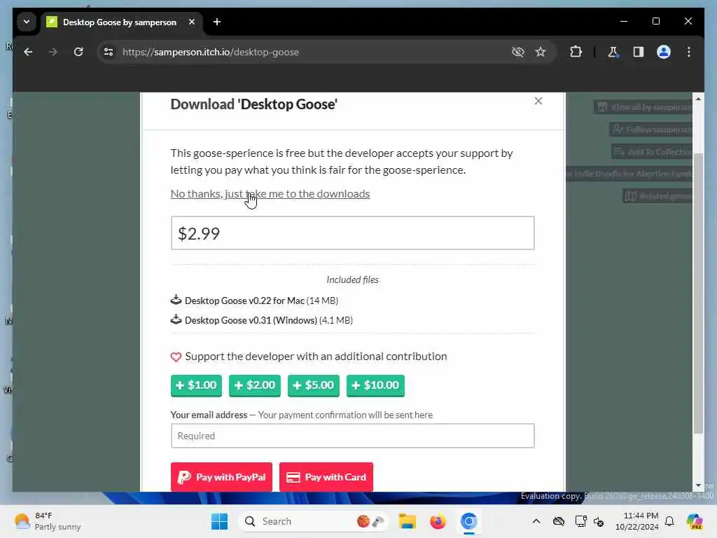The width and height of the screenshot is (717, 538).
Task: Click the email address Required field
Action: coord(353,436)
